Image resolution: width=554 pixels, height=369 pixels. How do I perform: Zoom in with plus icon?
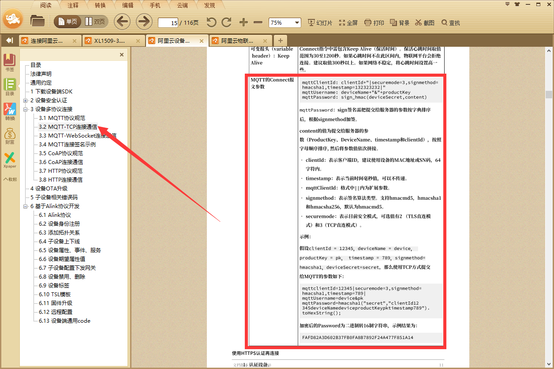tap(243, 22)
